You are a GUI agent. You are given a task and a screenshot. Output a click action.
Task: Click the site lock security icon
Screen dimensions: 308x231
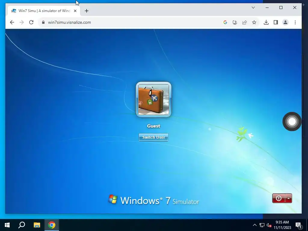43,22
